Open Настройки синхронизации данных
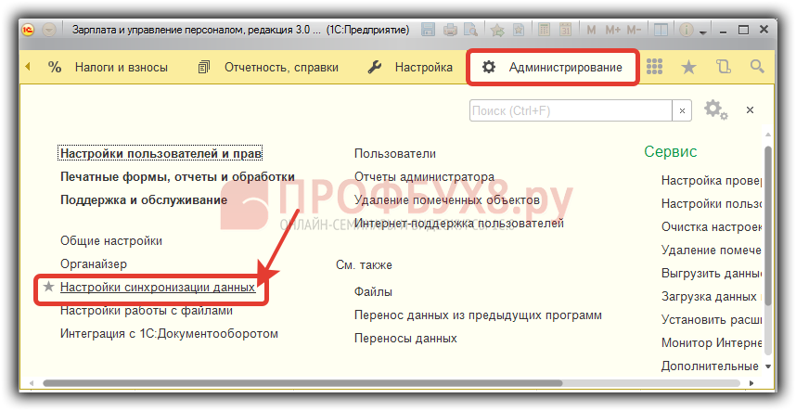 tap(158, 288)
